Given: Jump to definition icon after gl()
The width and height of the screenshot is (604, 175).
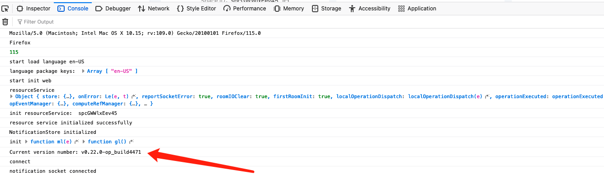Looking at the screenshot, I should 132,142.
